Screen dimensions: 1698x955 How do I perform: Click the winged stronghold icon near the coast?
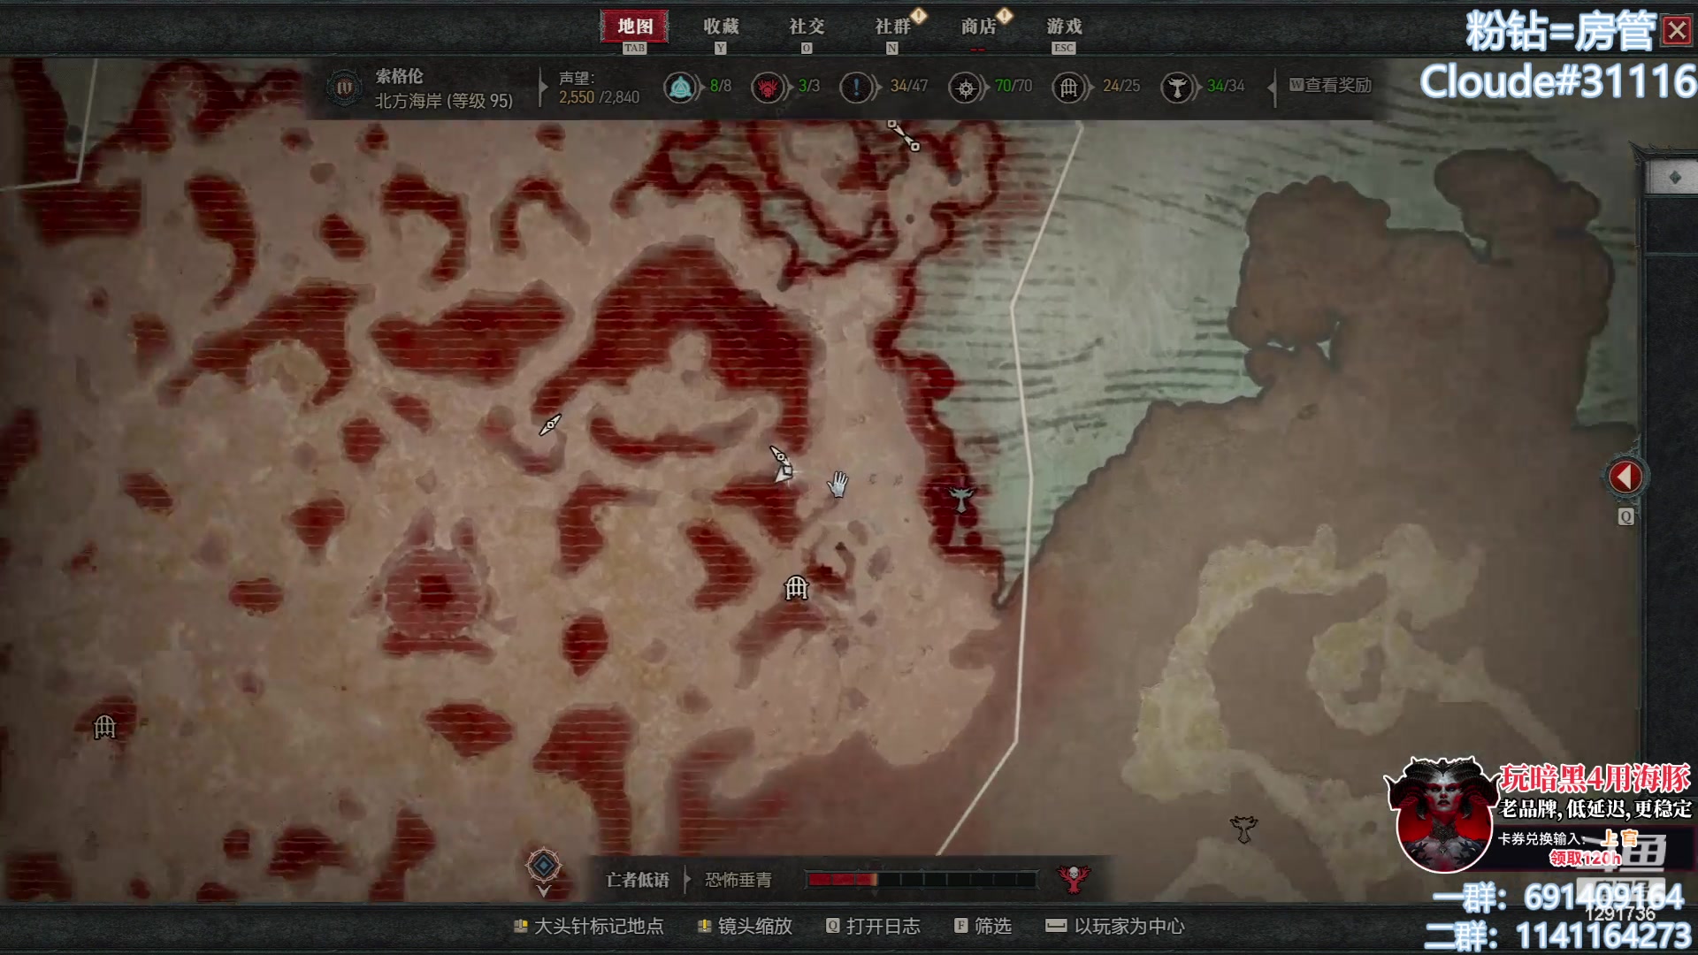pos(961,497)
